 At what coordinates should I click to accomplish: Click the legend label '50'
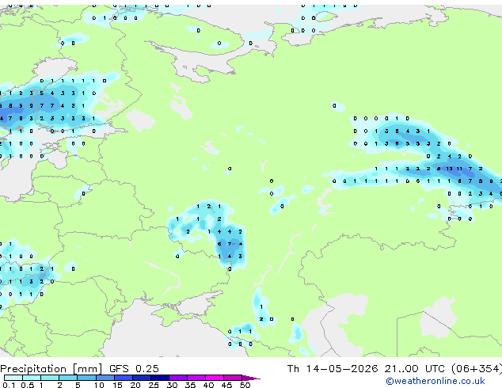coord(245,385)
